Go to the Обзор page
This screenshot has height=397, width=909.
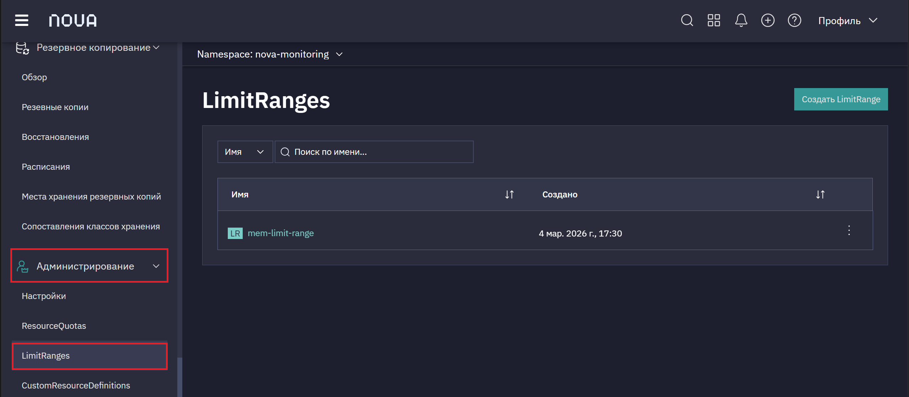click(34, 77)
